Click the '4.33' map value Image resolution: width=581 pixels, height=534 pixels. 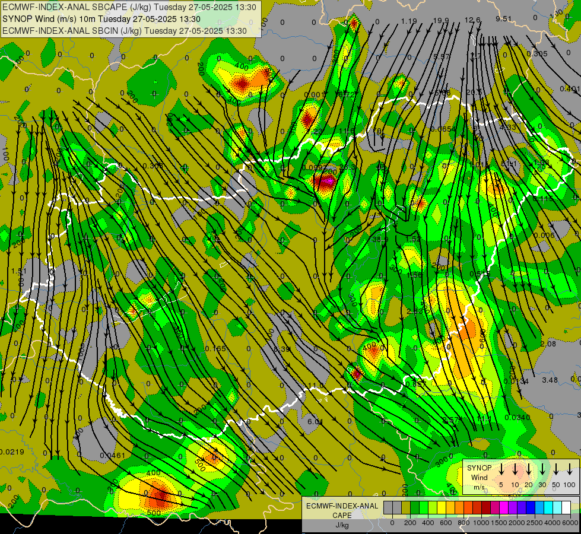click(x=508, y=127)
